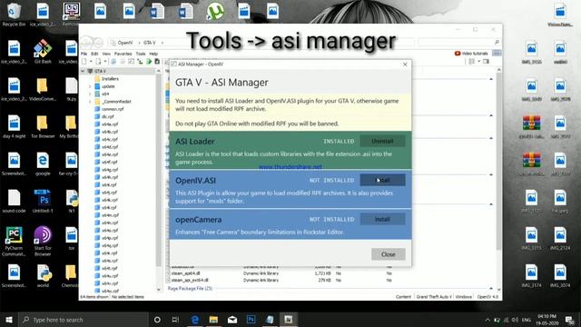Open the world Python file icon

[x=43, y=276]
